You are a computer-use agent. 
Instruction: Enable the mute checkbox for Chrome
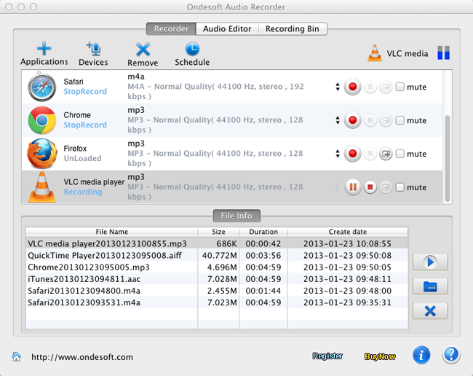tap(400, 120)
